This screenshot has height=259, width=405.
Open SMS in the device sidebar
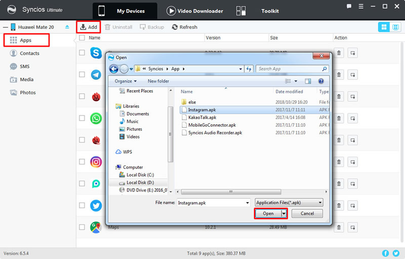20,66
